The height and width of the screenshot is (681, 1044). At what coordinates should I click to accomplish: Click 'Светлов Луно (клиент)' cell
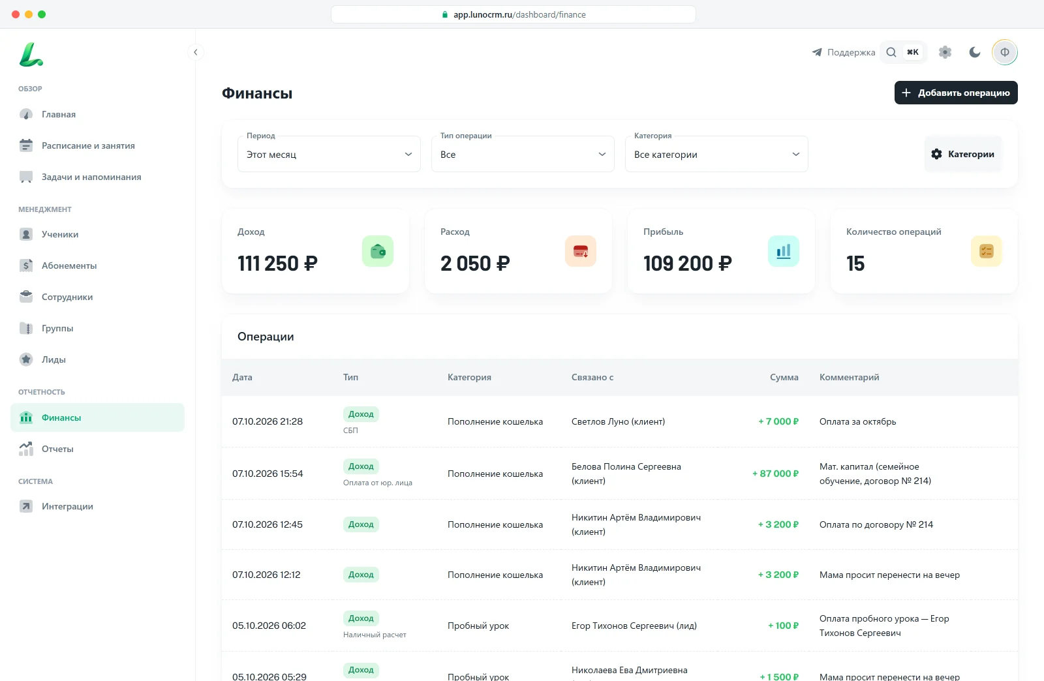[618, 421]
